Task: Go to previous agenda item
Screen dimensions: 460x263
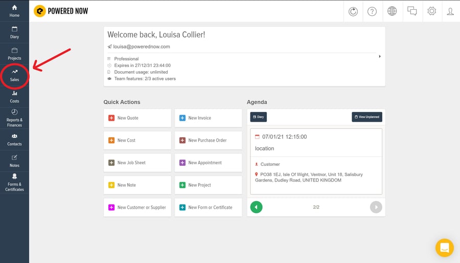Action: 257,207
